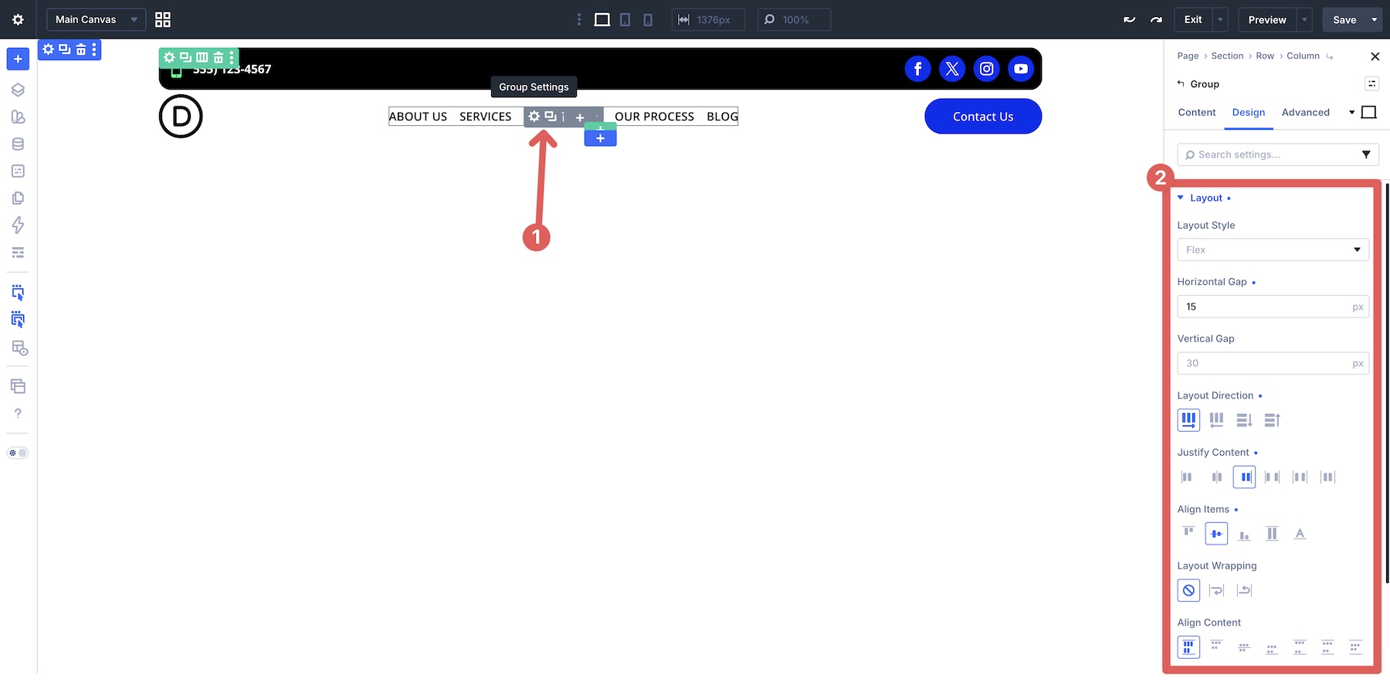1390x682 pixels.
Task: Open arrow dropdown next to Advanced tab
Action: coord(1351,113)
